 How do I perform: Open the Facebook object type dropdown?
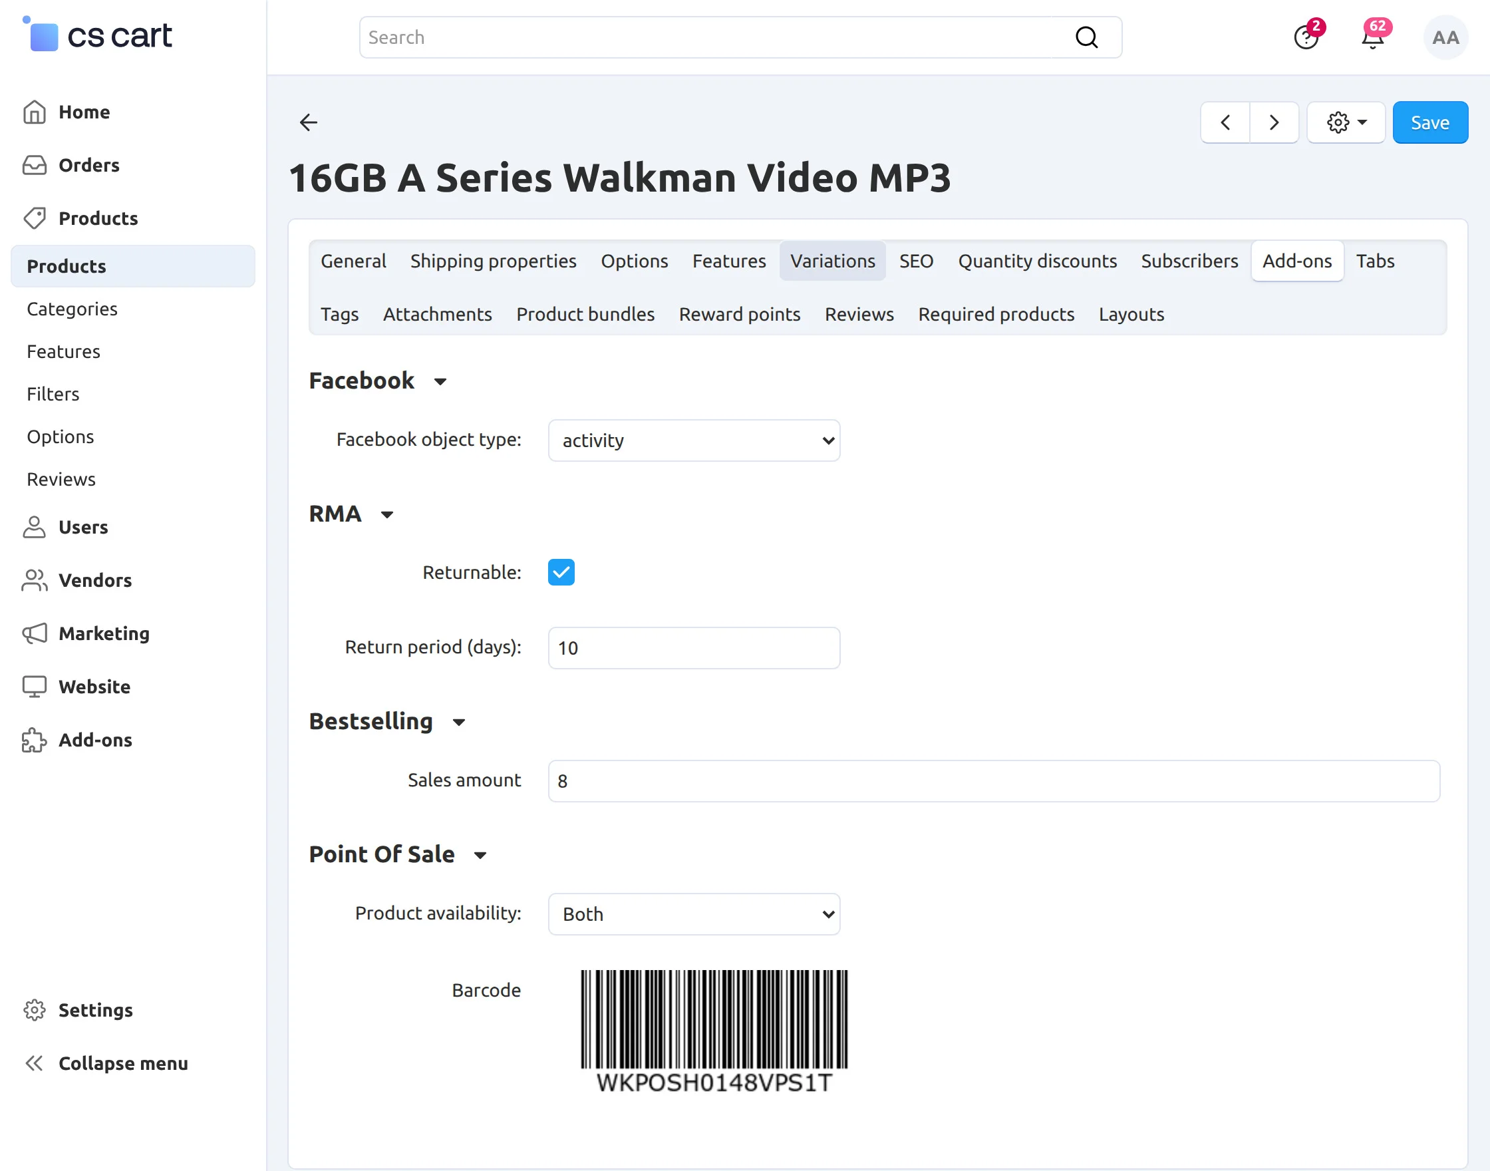tap(694, 440)
